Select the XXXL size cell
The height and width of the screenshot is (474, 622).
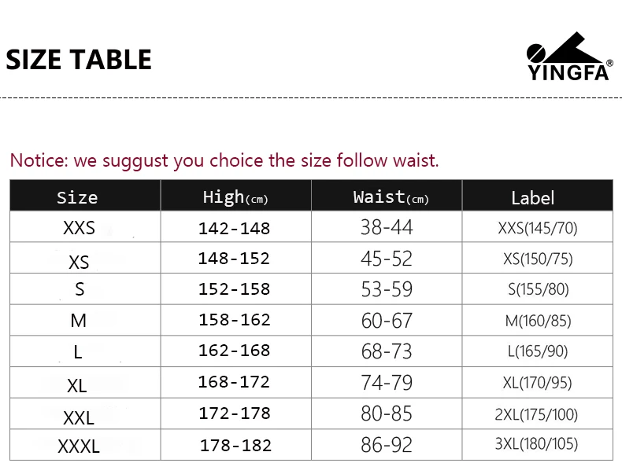coord(79,446)
